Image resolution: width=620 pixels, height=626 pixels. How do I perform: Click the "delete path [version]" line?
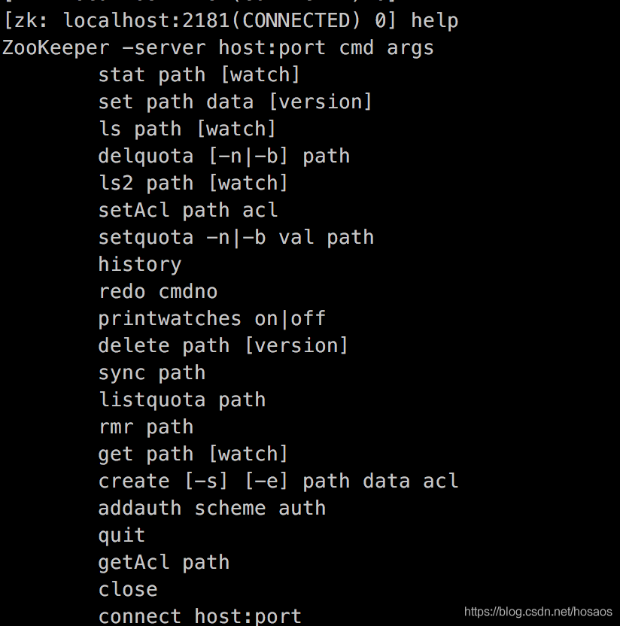[x=223, y=345]
